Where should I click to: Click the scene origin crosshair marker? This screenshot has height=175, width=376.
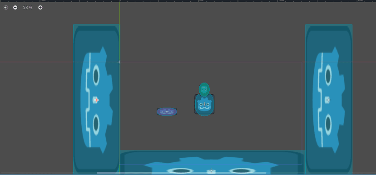[x=119, y=62]
